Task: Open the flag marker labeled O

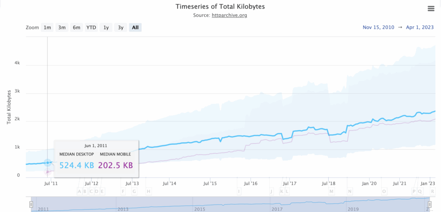Action: pyautogui.click(x=384, y=191)
